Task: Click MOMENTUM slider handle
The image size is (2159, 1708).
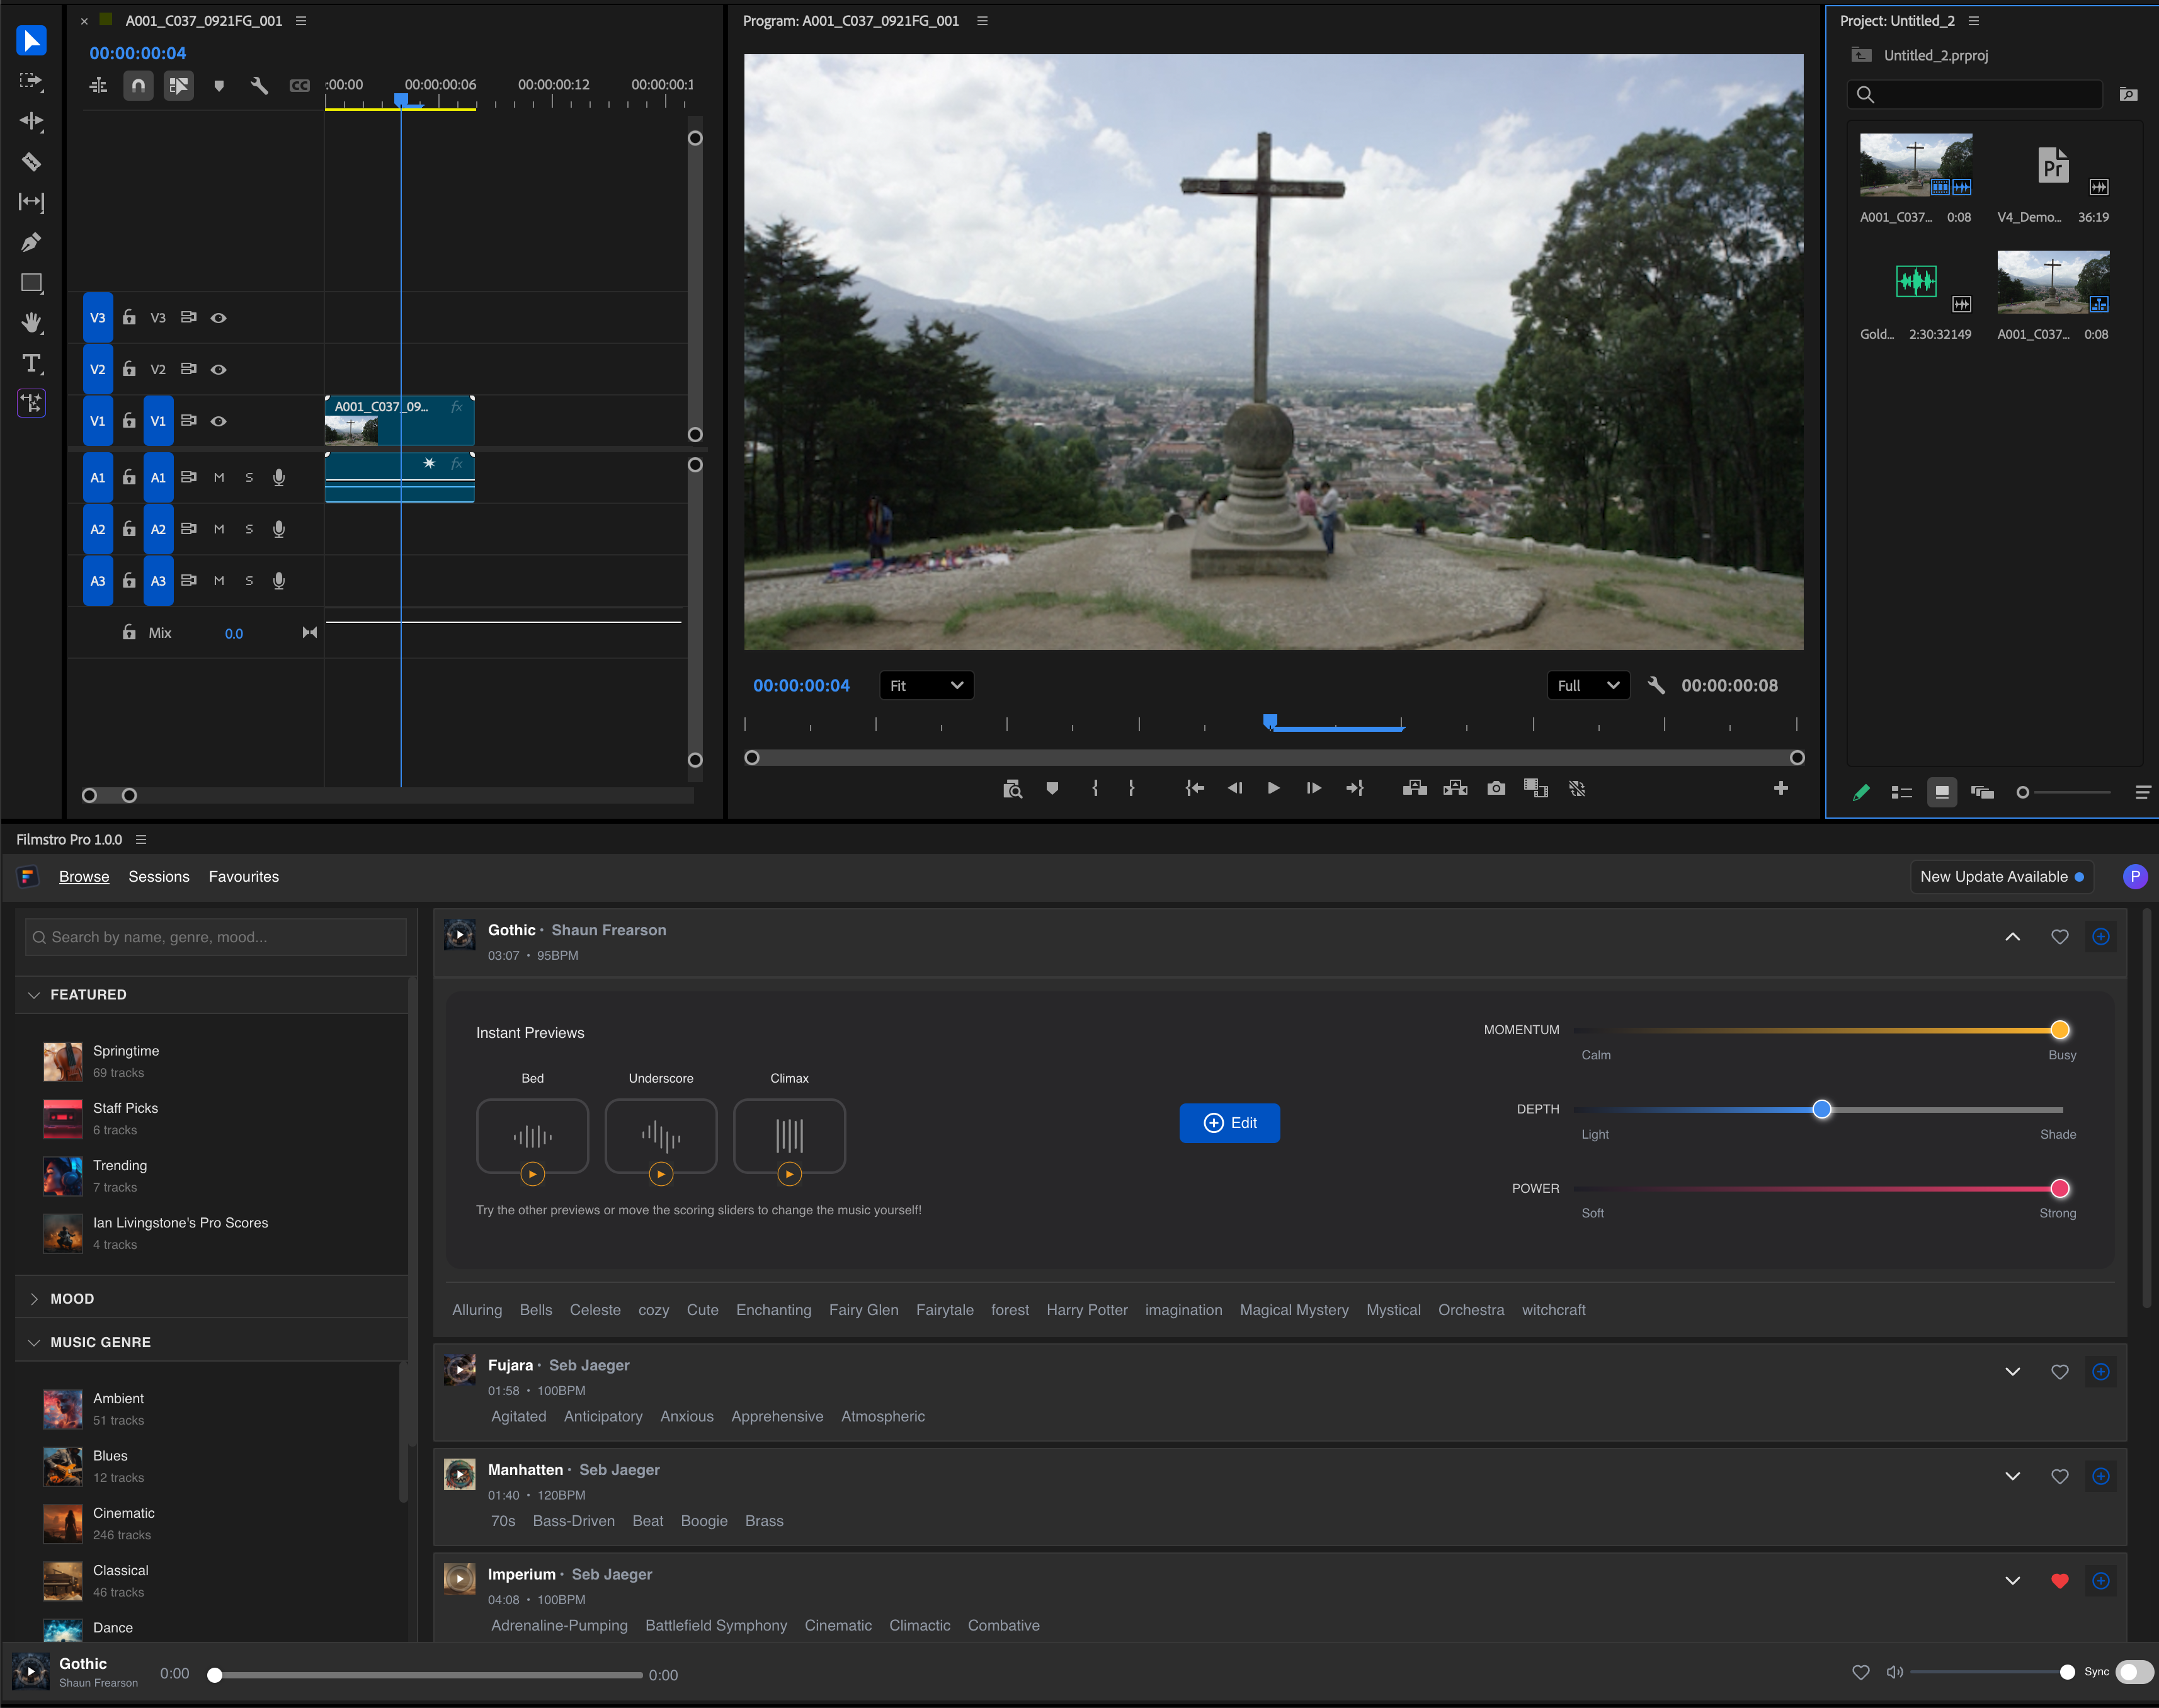Action: (x=2059, y=1030)
